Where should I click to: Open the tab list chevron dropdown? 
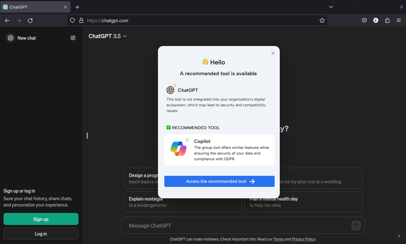coord(331,7)
